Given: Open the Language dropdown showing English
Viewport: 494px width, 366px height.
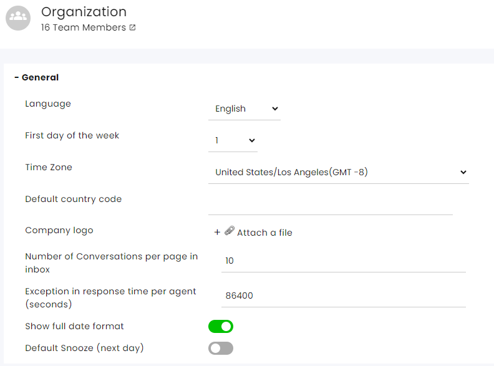Looking at the screenshot, I should pyautogui.click(x=245, y=109).
